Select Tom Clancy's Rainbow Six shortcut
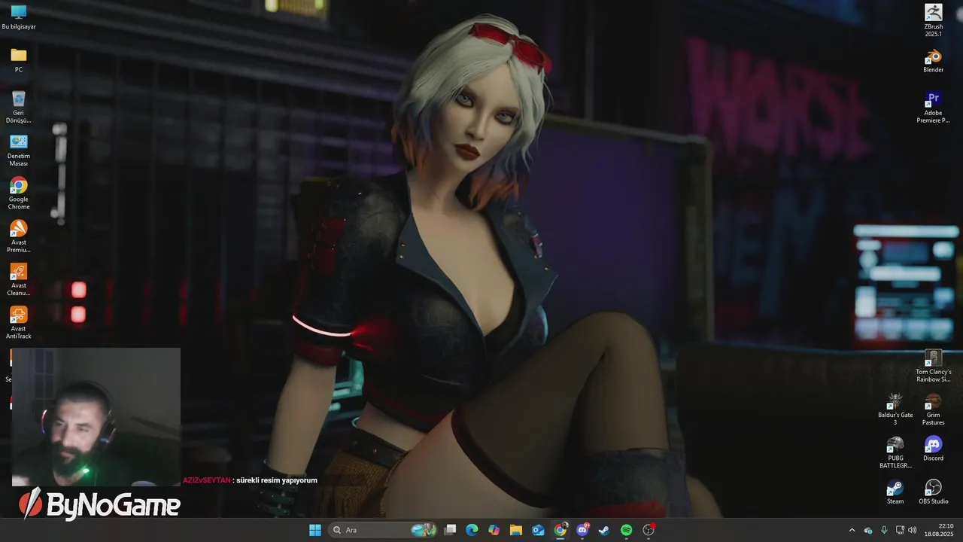The width and height of the screenshot is (963, 542). (933, 366)
